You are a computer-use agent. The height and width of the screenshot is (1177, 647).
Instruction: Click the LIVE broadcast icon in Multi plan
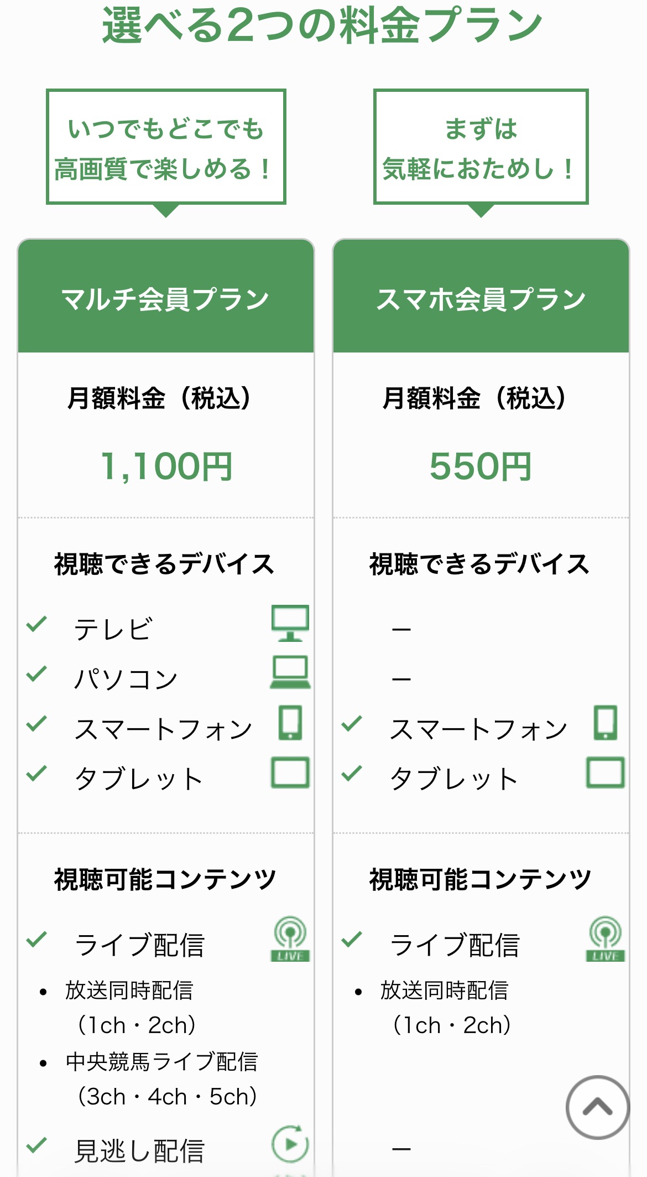[290, 939]
